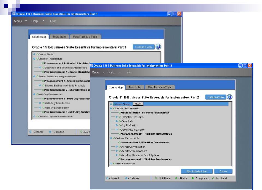Screen dimensions: 262x190
Task: Collapse Workflow Fundamentals node
Action: [x=111, y=138]
